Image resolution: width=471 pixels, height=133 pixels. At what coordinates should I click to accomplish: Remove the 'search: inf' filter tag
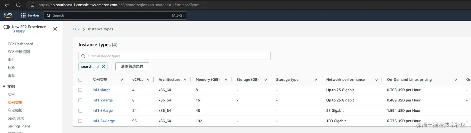coord(104,66)
